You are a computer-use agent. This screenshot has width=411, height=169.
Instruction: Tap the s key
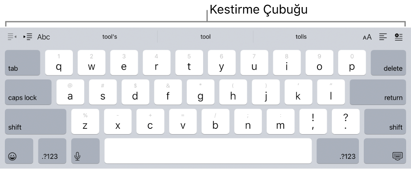click(x=103, y=92)
